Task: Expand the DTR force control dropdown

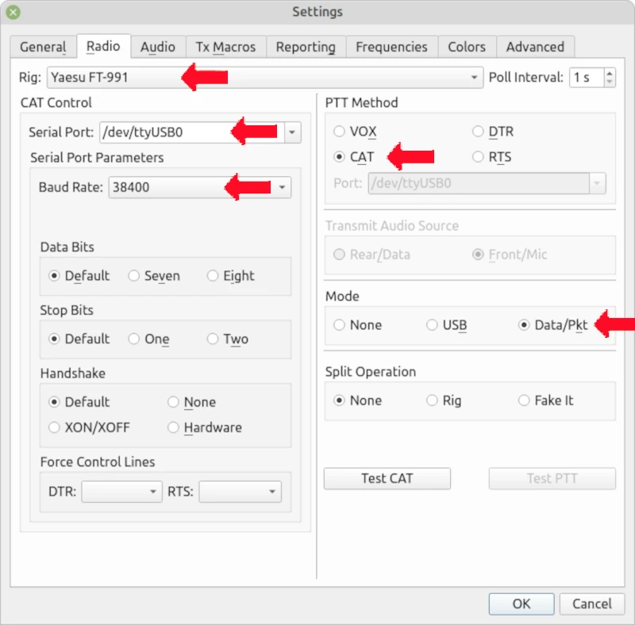Action: click(153, 493)
